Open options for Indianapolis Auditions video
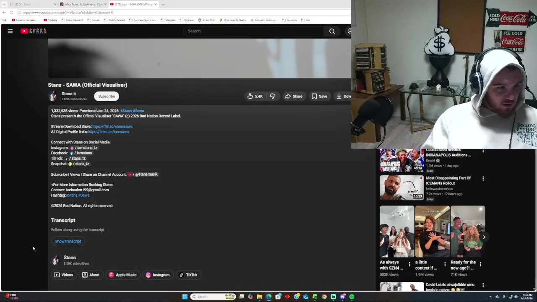537x302 pixels. point(483,151)
